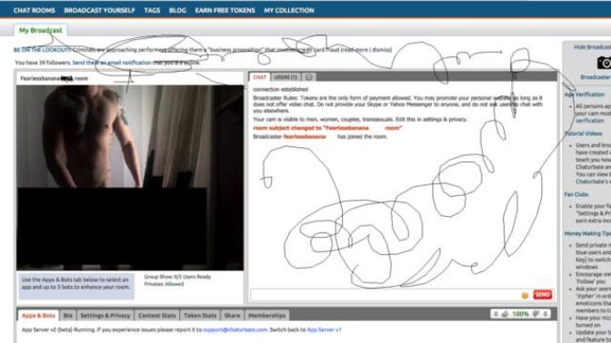611x343 pixels.
Task: Click the thumbs down rating icon
Action: coord(536,314)
